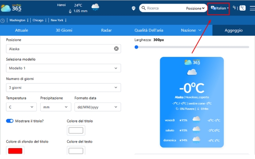Switch units to Fahrenheit

(234, 8)
